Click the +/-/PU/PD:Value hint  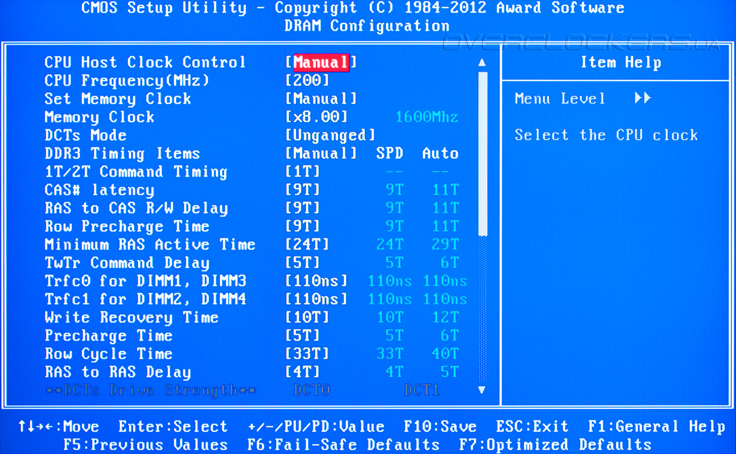[x=316, y=427]
